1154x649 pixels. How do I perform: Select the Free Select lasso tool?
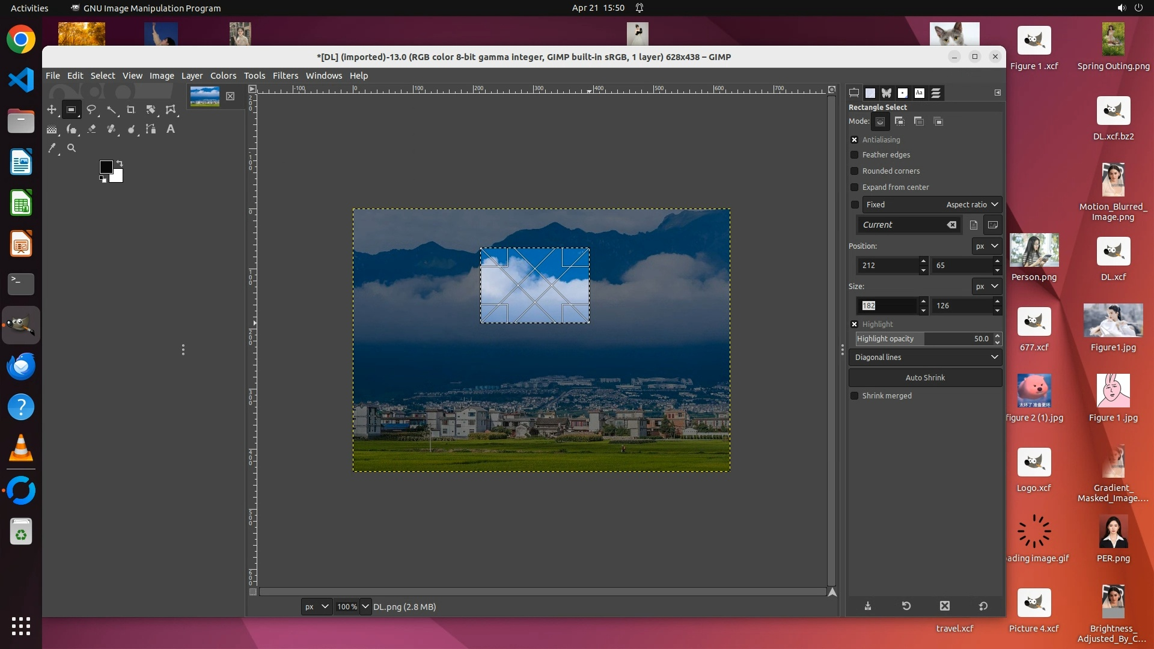(91, 109)
